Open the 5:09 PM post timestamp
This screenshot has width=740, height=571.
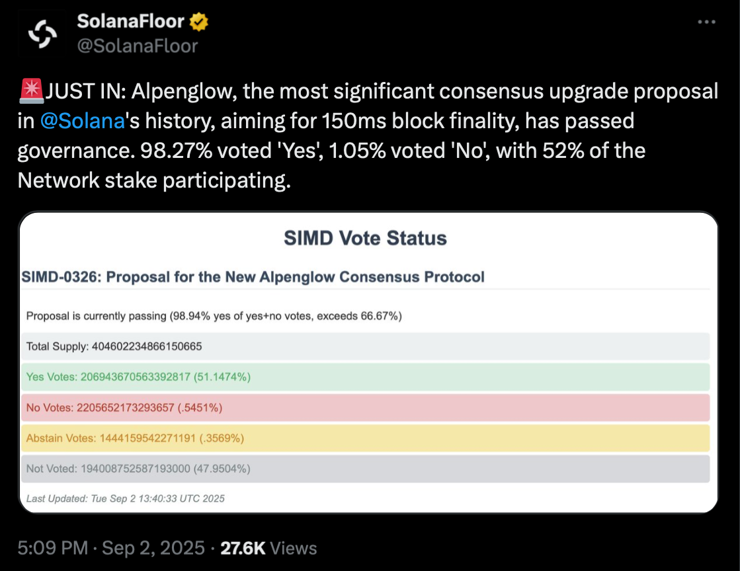pyautogui.click(x=53, y=548)
